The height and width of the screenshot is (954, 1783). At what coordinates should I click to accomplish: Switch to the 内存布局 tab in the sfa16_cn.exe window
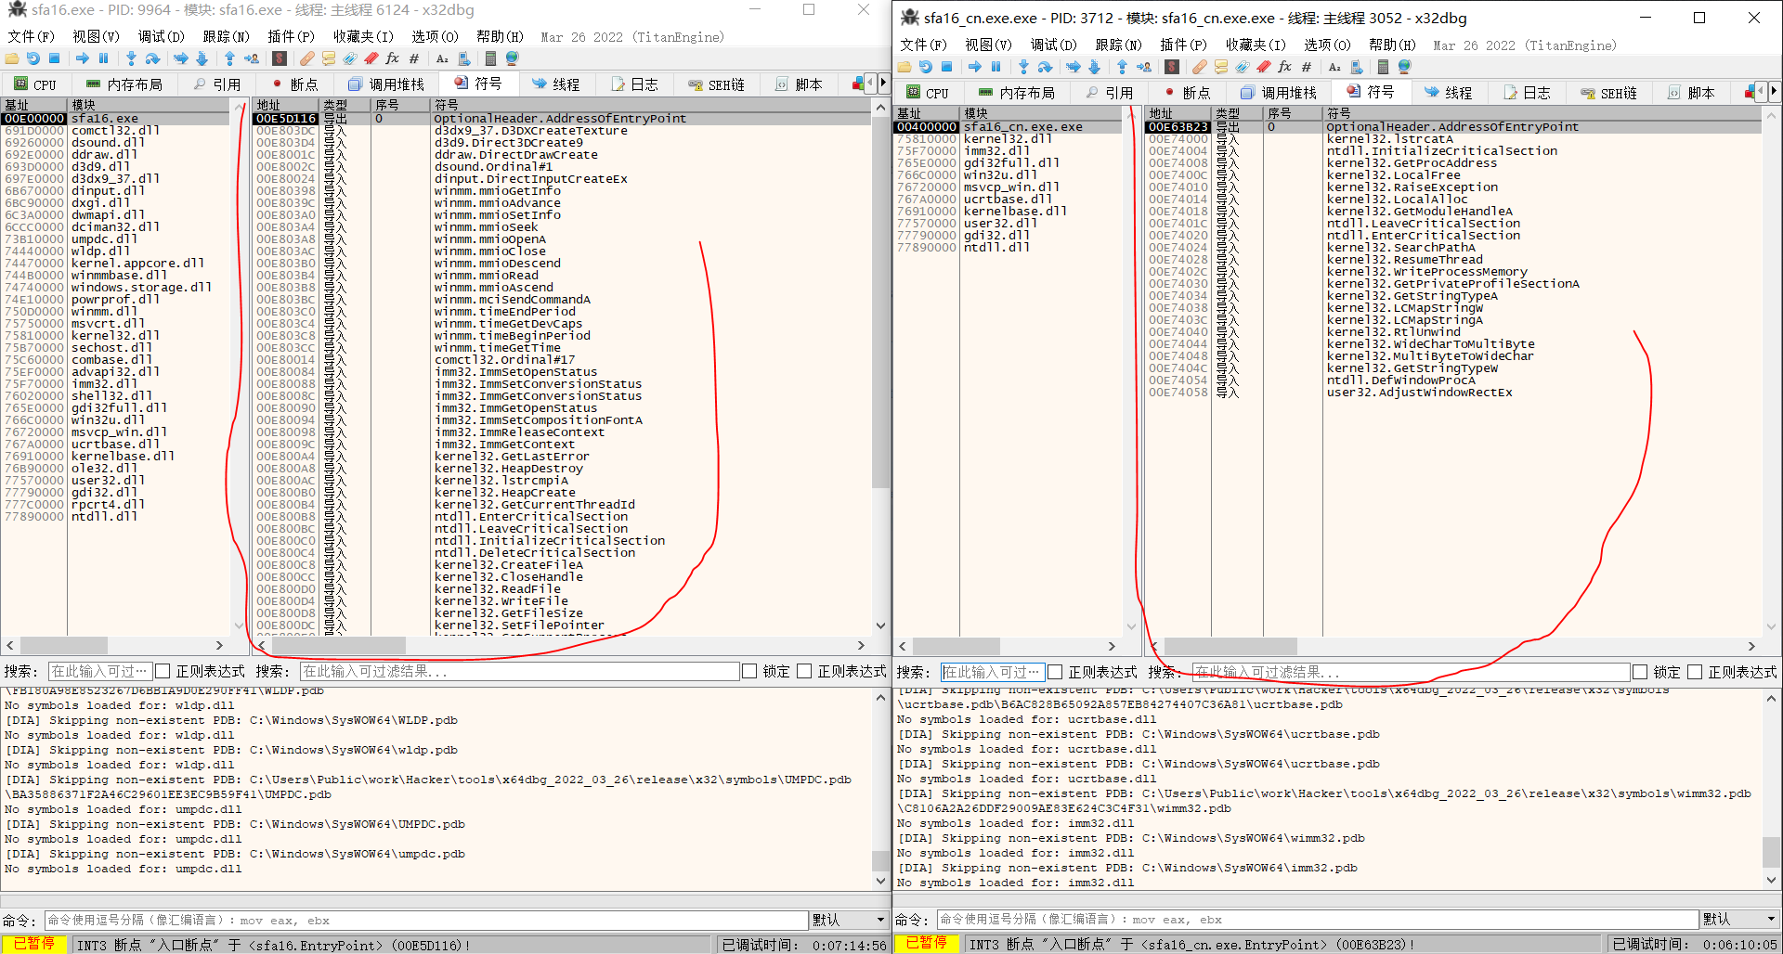pyautogui.click(x=1017, y=93)
